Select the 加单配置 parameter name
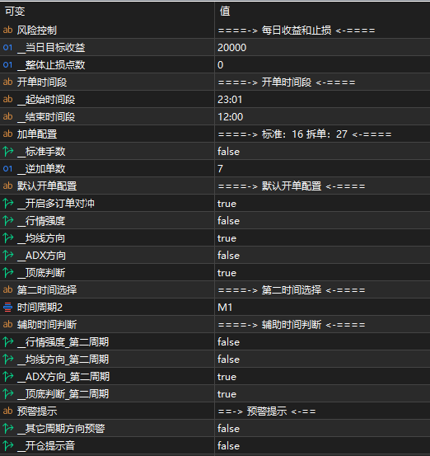This screenshot has height=456, width=430. (x=37, y=134)
